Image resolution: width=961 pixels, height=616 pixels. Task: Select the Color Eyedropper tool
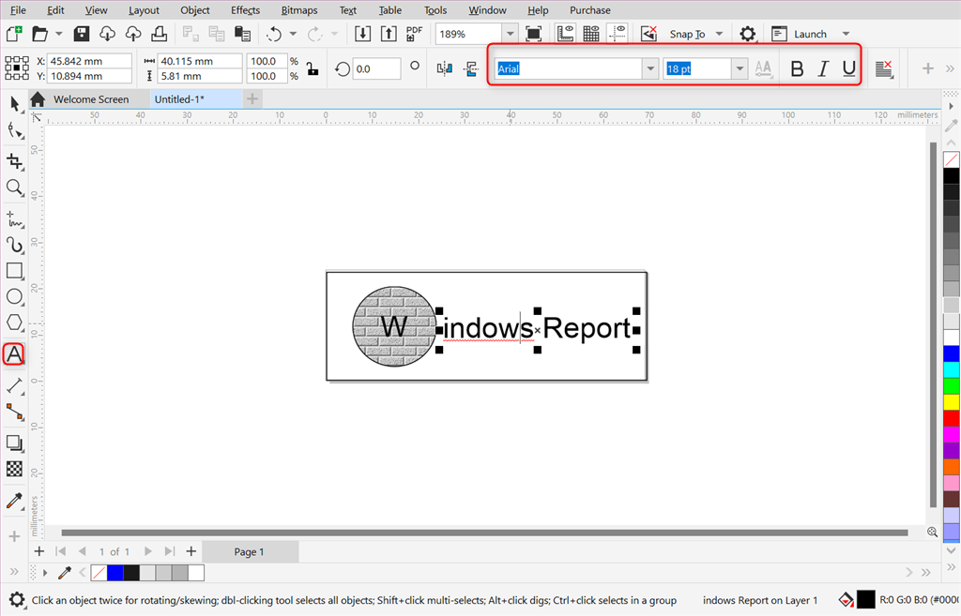[x=14, y=501]
